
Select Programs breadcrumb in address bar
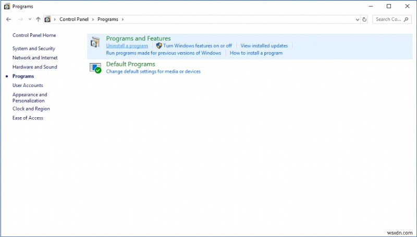108,19
